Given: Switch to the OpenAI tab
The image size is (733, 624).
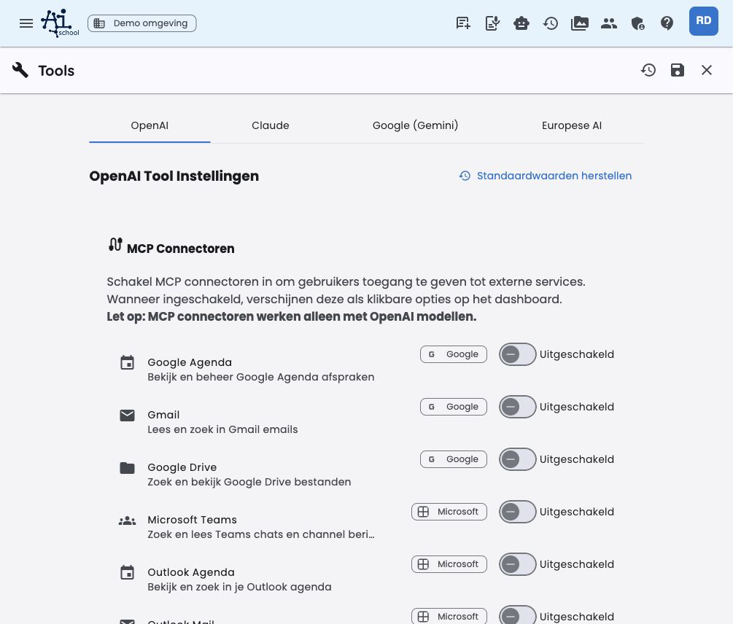Looking at the screenshot, I should pyautogui.click(x=150, y=125).
